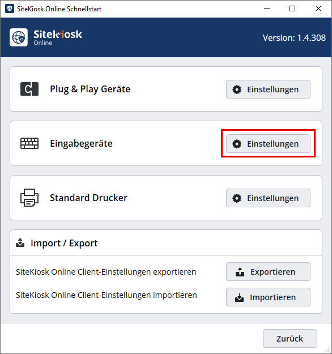Click download icon on Importieren button
The image size is (332, 354).
point(240,297)
